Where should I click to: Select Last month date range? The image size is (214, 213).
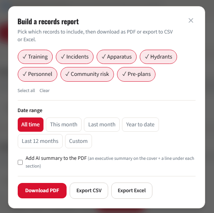[102, 124]
